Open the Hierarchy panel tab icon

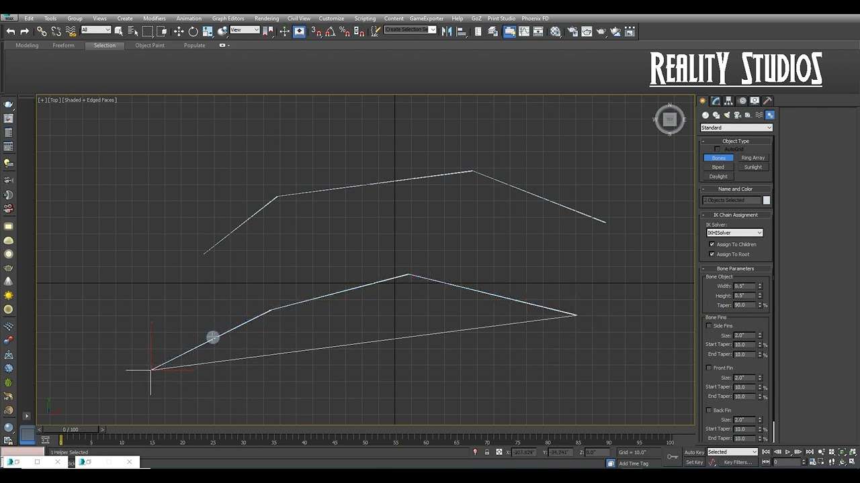pyautogui.click(x=728, y=101)
